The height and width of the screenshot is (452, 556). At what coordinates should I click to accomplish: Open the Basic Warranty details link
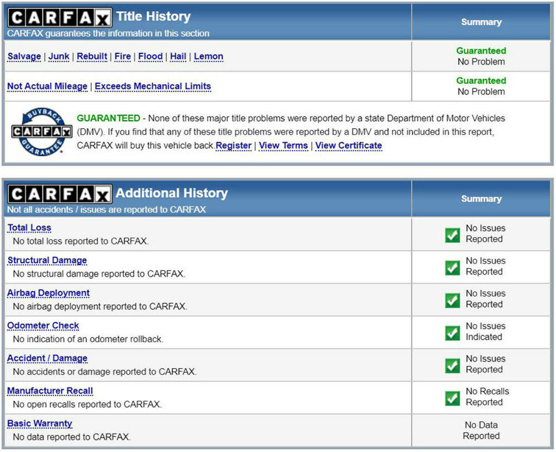pos(40,424)
